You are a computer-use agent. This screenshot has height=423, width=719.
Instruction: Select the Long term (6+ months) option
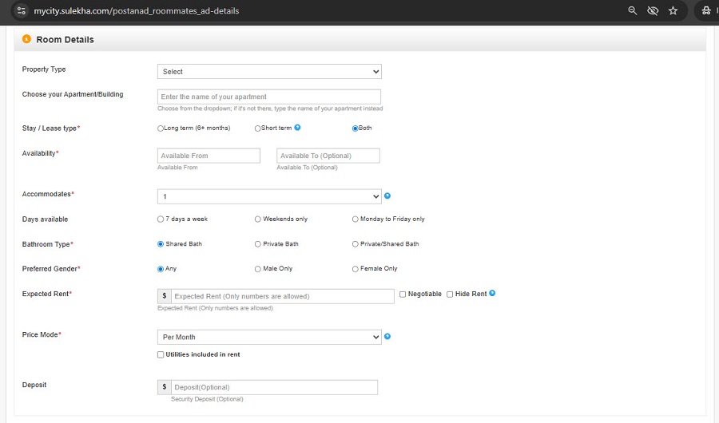[161, 128]
